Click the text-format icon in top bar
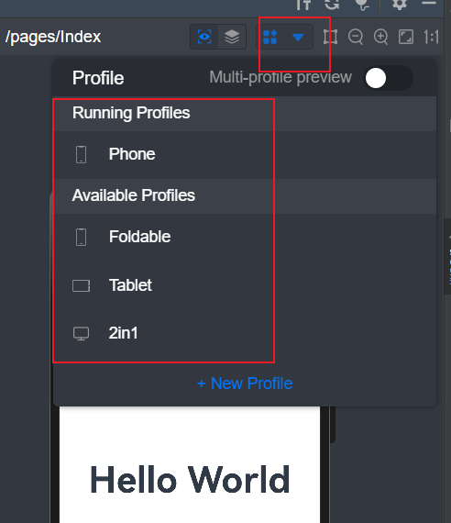The image size is (451, 523). [303, 5]
